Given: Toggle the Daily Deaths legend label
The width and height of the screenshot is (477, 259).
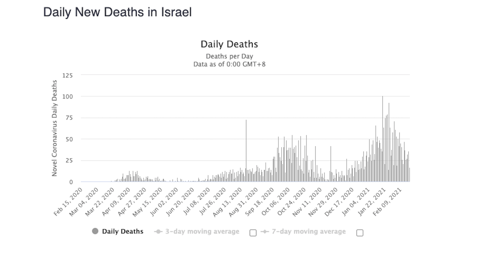Looking at the screenshot, I should (x=123, y=232).
